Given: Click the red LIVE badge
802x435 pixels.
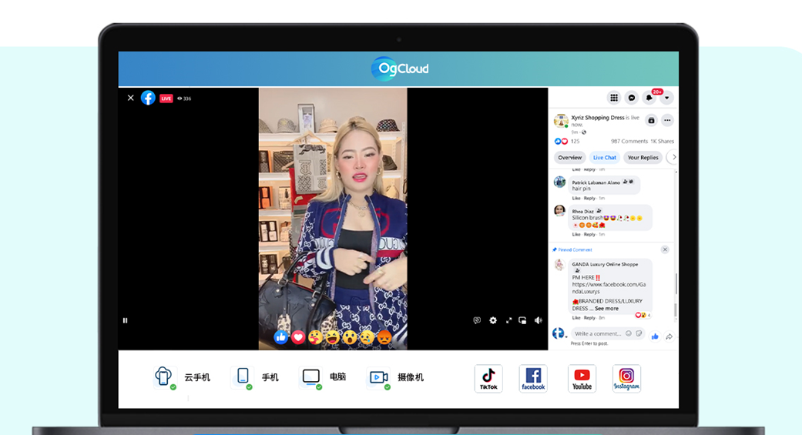Looking at the screenshot, I should coord(166,98).
